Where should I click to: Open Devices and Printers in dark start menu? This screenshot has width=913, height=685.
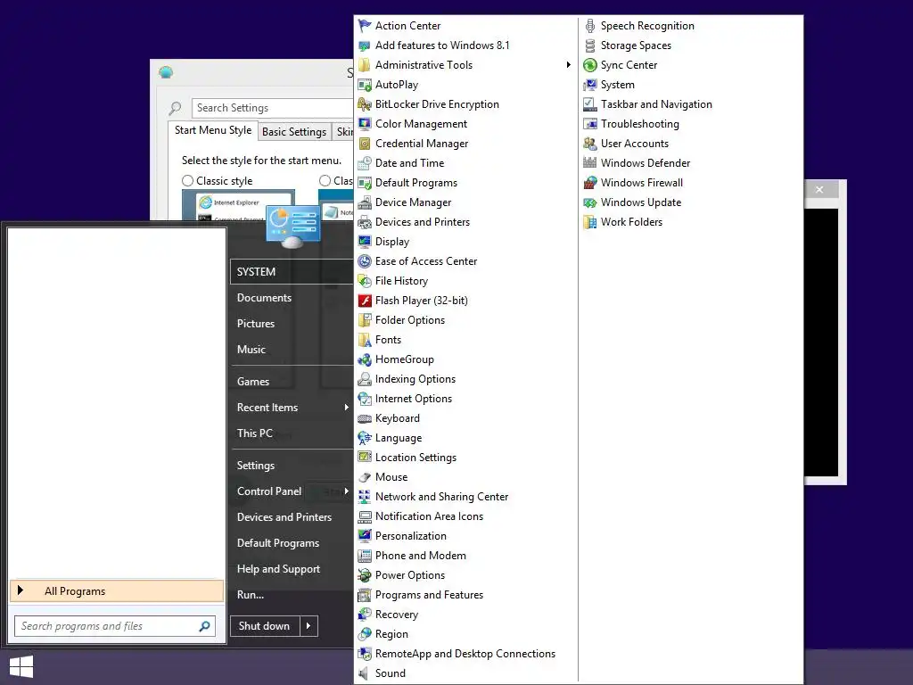(284, 517)
